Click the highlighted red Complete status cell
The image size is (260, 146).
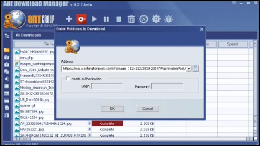click(x=107, y=123)
